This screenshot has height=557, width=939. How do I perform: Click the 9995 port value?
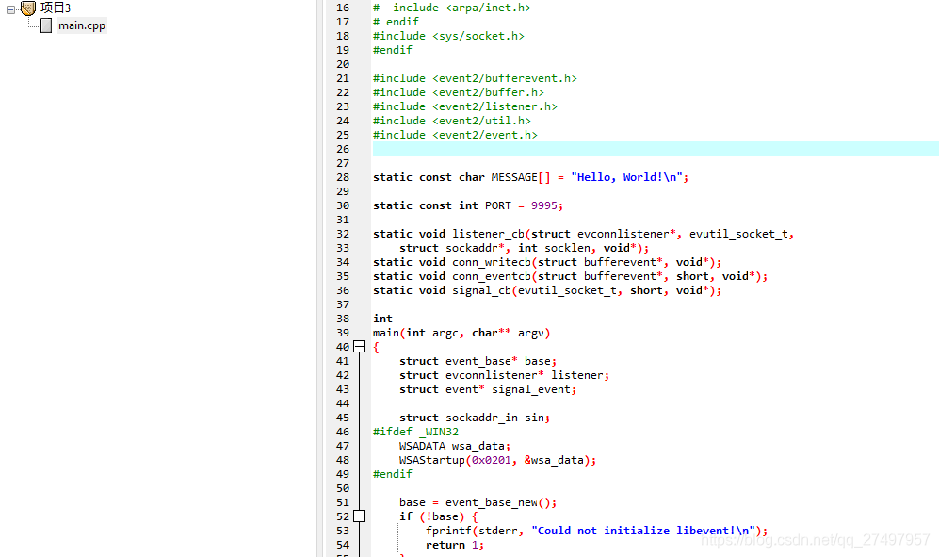click(543, 205)
